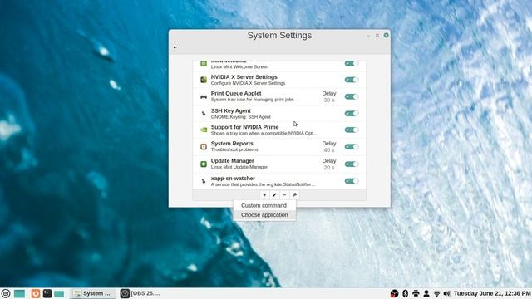This screenshot has height=299, width=532.
Task: Select the Print Queue Applet row title
Action: (x=236, y=93)
